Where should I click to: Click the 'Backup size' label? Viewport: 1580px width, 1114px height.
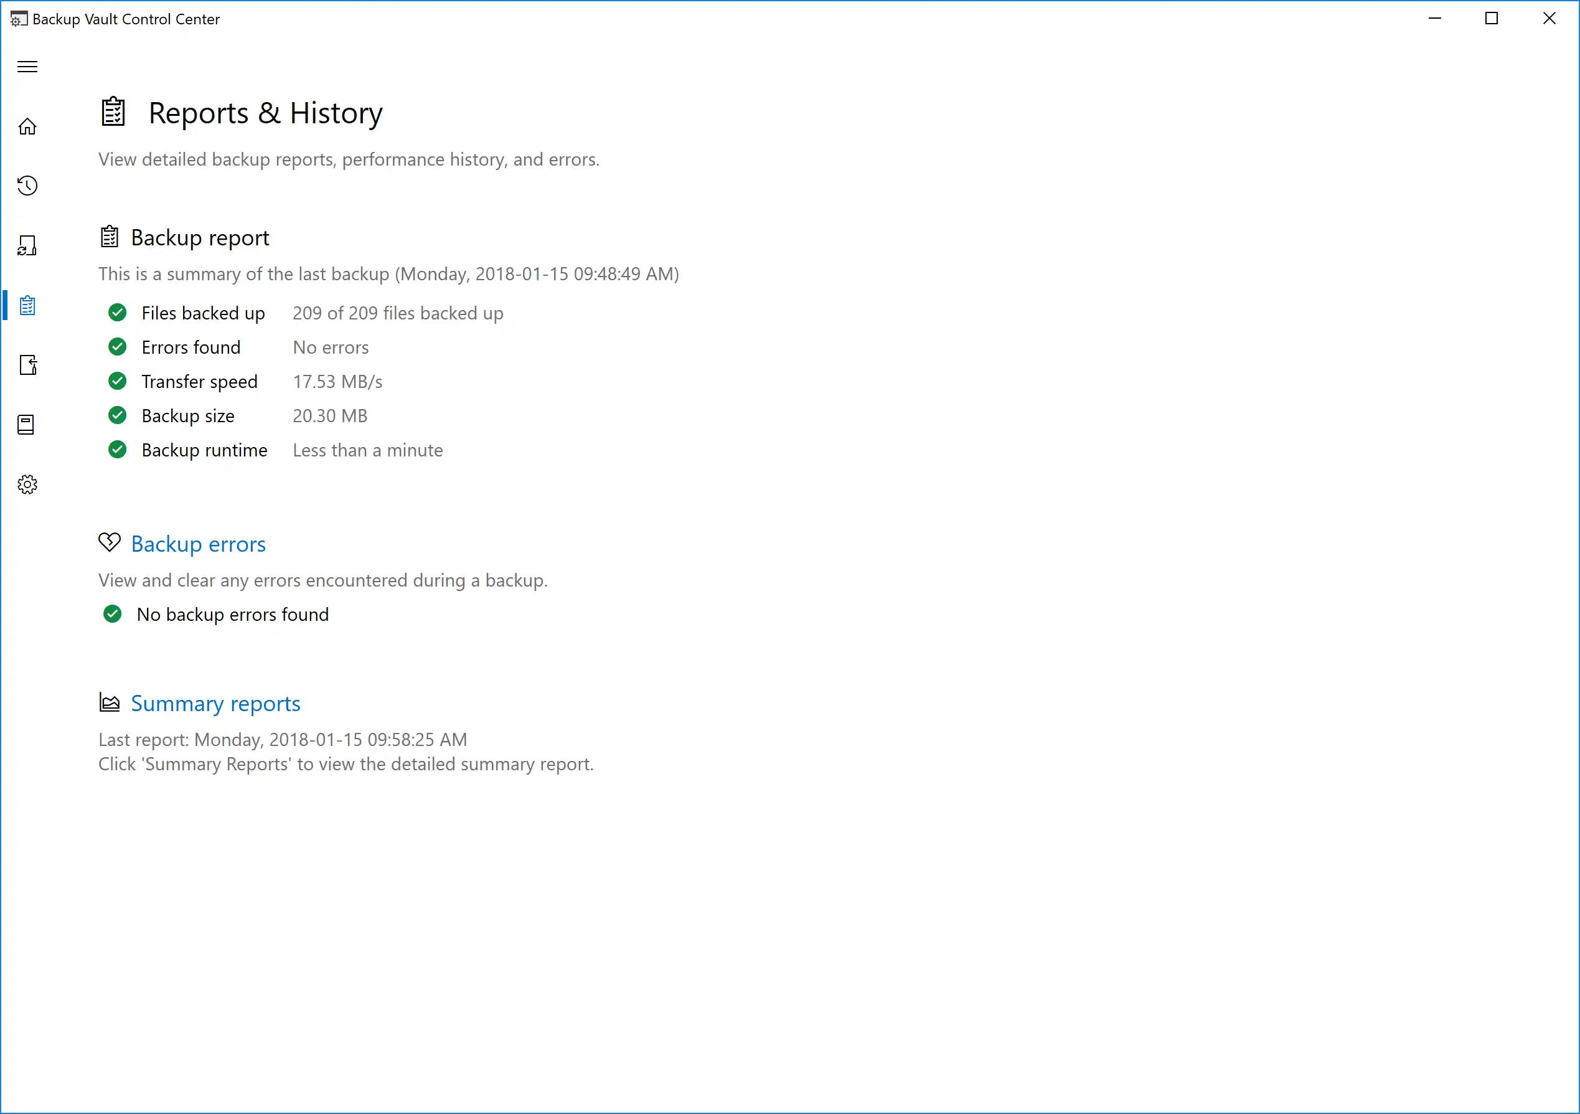(x=188, y=416)
